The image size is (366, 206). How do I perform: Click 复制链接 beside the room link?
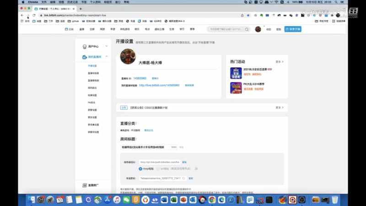tap(189, 86)
